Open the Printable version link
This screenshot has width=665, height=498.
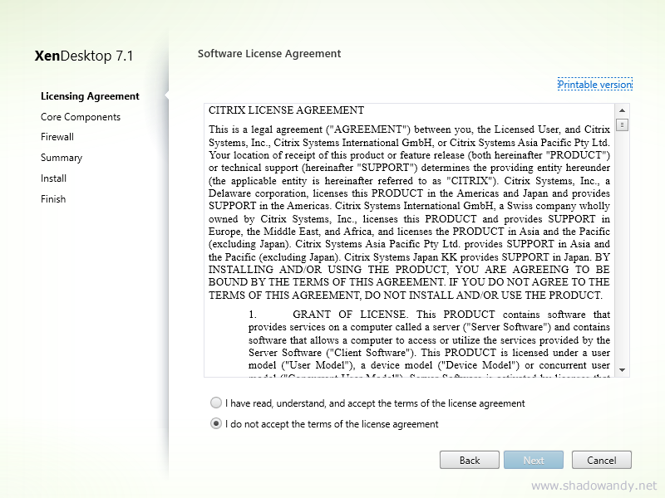coord(594,85)
